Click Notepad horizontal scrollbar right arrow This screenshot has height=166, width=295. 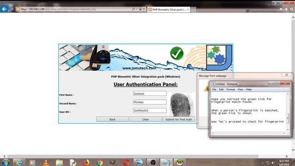coord(284,133)
